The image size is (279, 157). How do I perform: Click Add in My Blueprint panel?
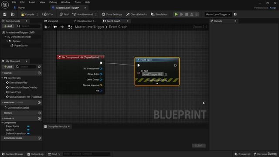coord(8,67)
